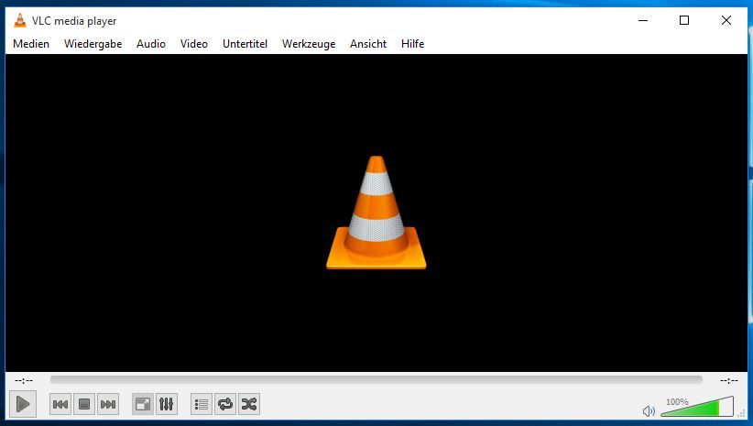Jump to previous track in playlist
This screenshot has width=753, height=426.
click(x=60, y=404)
